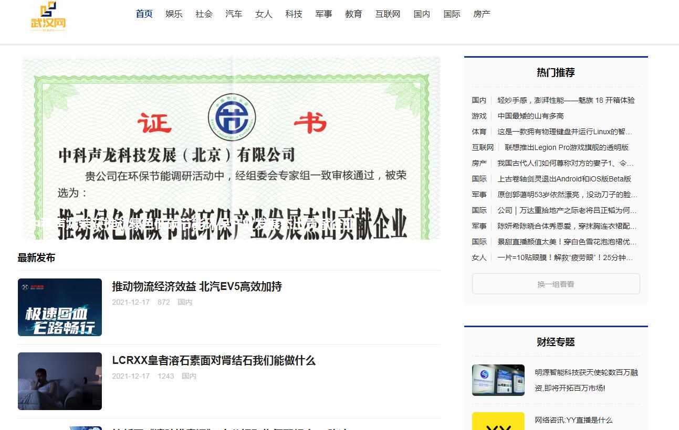This screenshot has width=679, height=430.
Task: Open the 房产 nav section
Action: tap(482, 14)
